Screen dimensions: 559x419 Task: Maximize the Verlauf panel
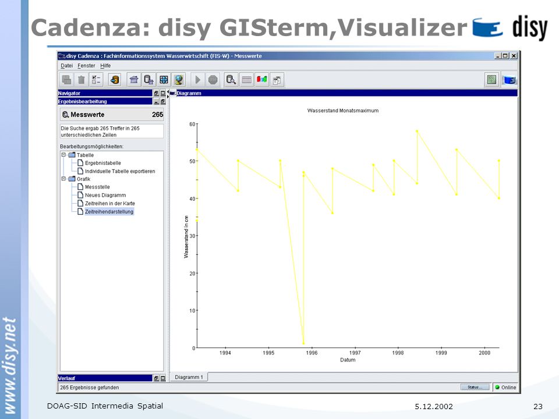coord(163,378)
